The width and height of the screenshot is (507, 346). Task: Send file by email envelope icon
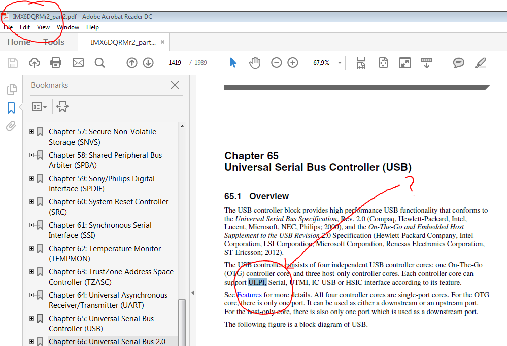tap(78, 63)
